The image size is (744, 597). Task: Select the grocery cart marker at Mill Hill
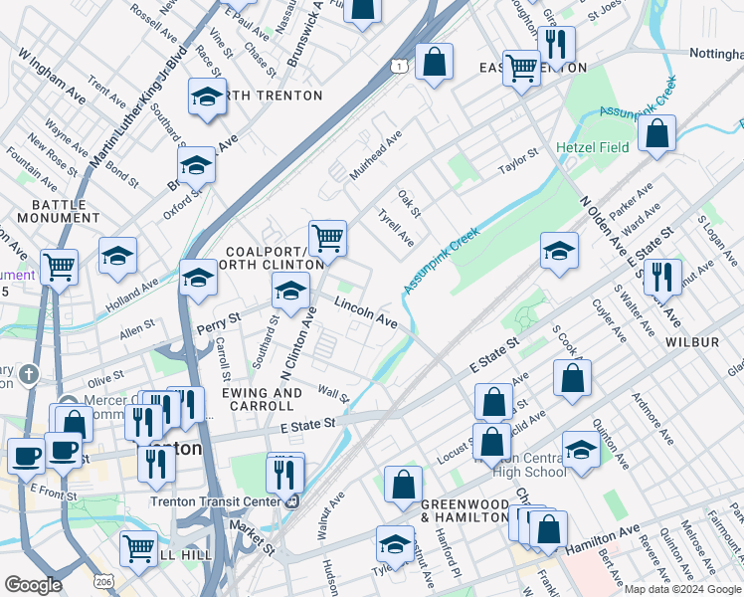click(139, 550)
